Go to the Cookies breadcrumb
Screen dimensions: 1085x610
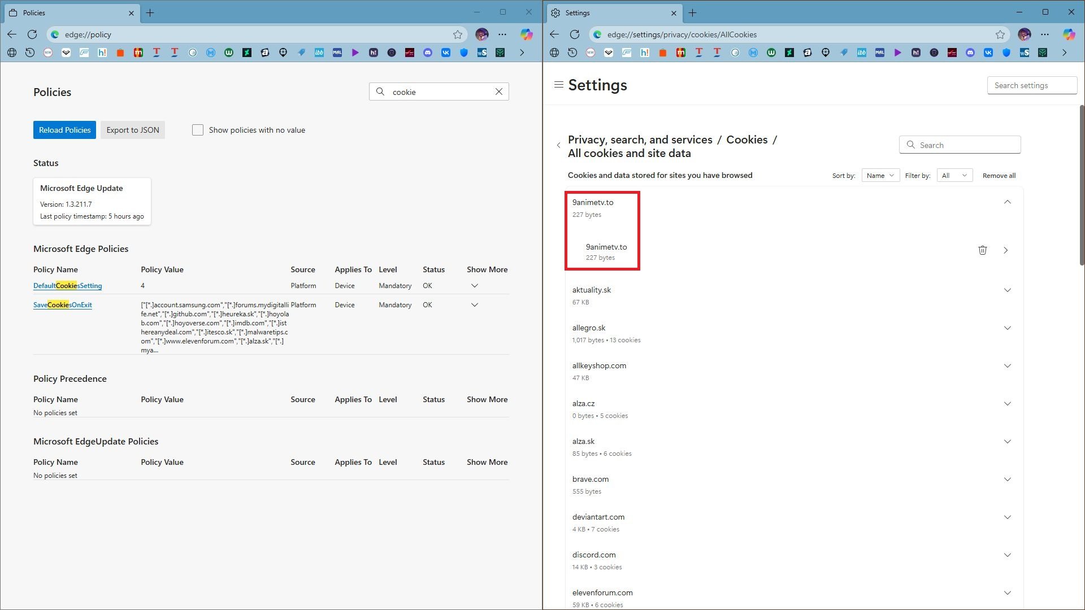(747, 140)
